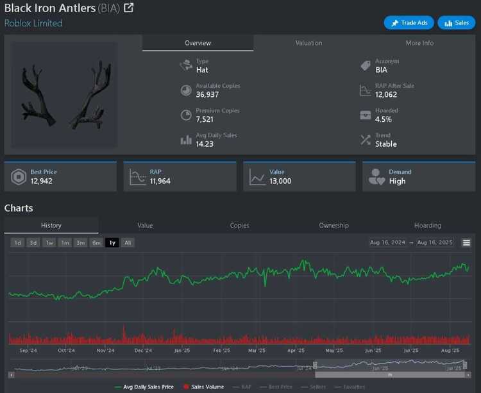This screenshot has height=393, width=481.
Task: Set chart range to 3d
Action: coord(33,243)
